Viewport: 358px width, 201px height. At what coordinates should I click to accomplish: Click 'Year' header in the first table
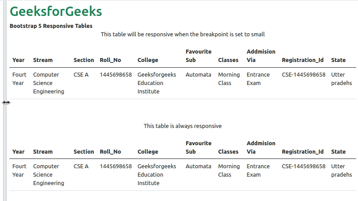click(18, 60)
